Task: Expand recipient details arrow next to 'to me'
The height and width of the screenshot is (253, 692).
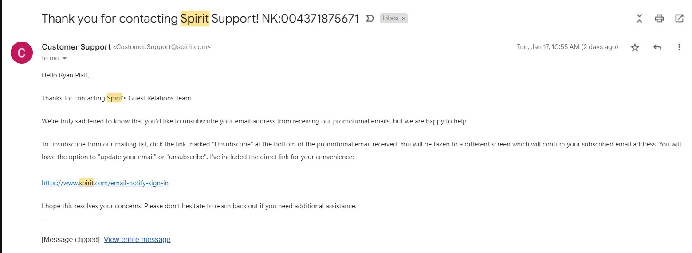Action: [x=65, y=58]
